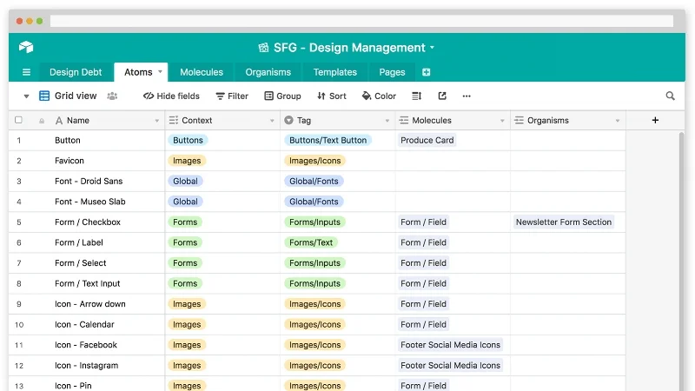Click the row height icon
This screenshot has height=391, width=695.
tap(417, 96)
